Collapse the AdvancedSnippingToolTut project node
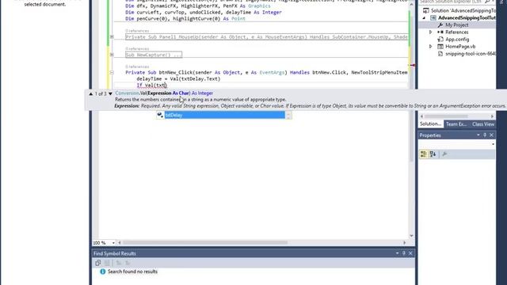This screenshot has height=285, width=507. click(x=424, y=18)
